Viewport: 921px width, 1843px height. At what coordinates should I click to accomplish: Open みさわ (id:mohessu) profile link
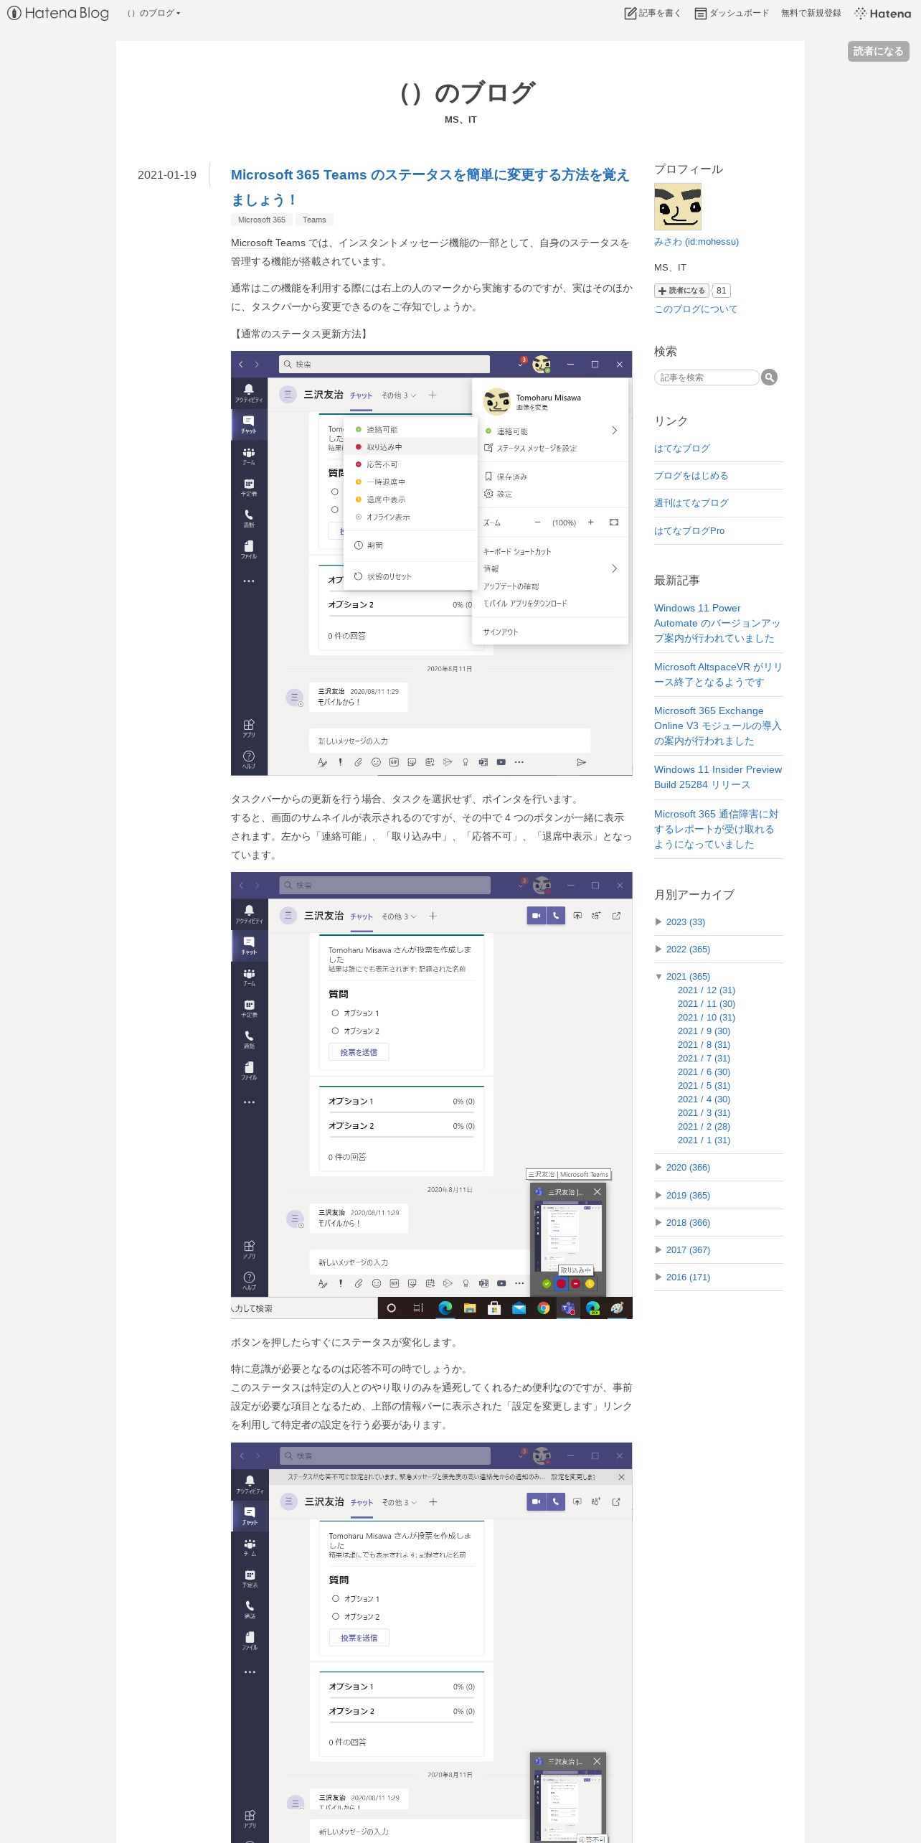pos(696,242)
